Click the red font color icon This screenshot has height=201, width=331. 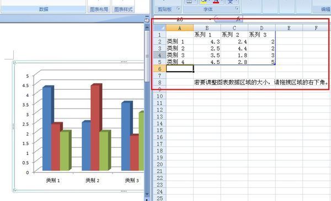(x=216, y=2)
